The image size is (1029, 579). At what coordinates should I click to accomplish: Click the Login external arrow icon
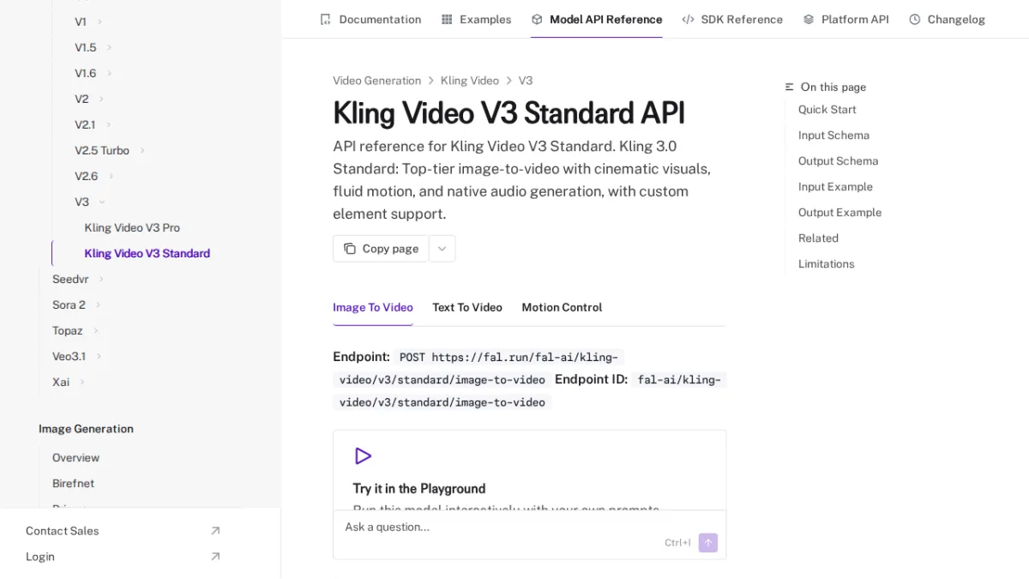[x=215, y=557]
